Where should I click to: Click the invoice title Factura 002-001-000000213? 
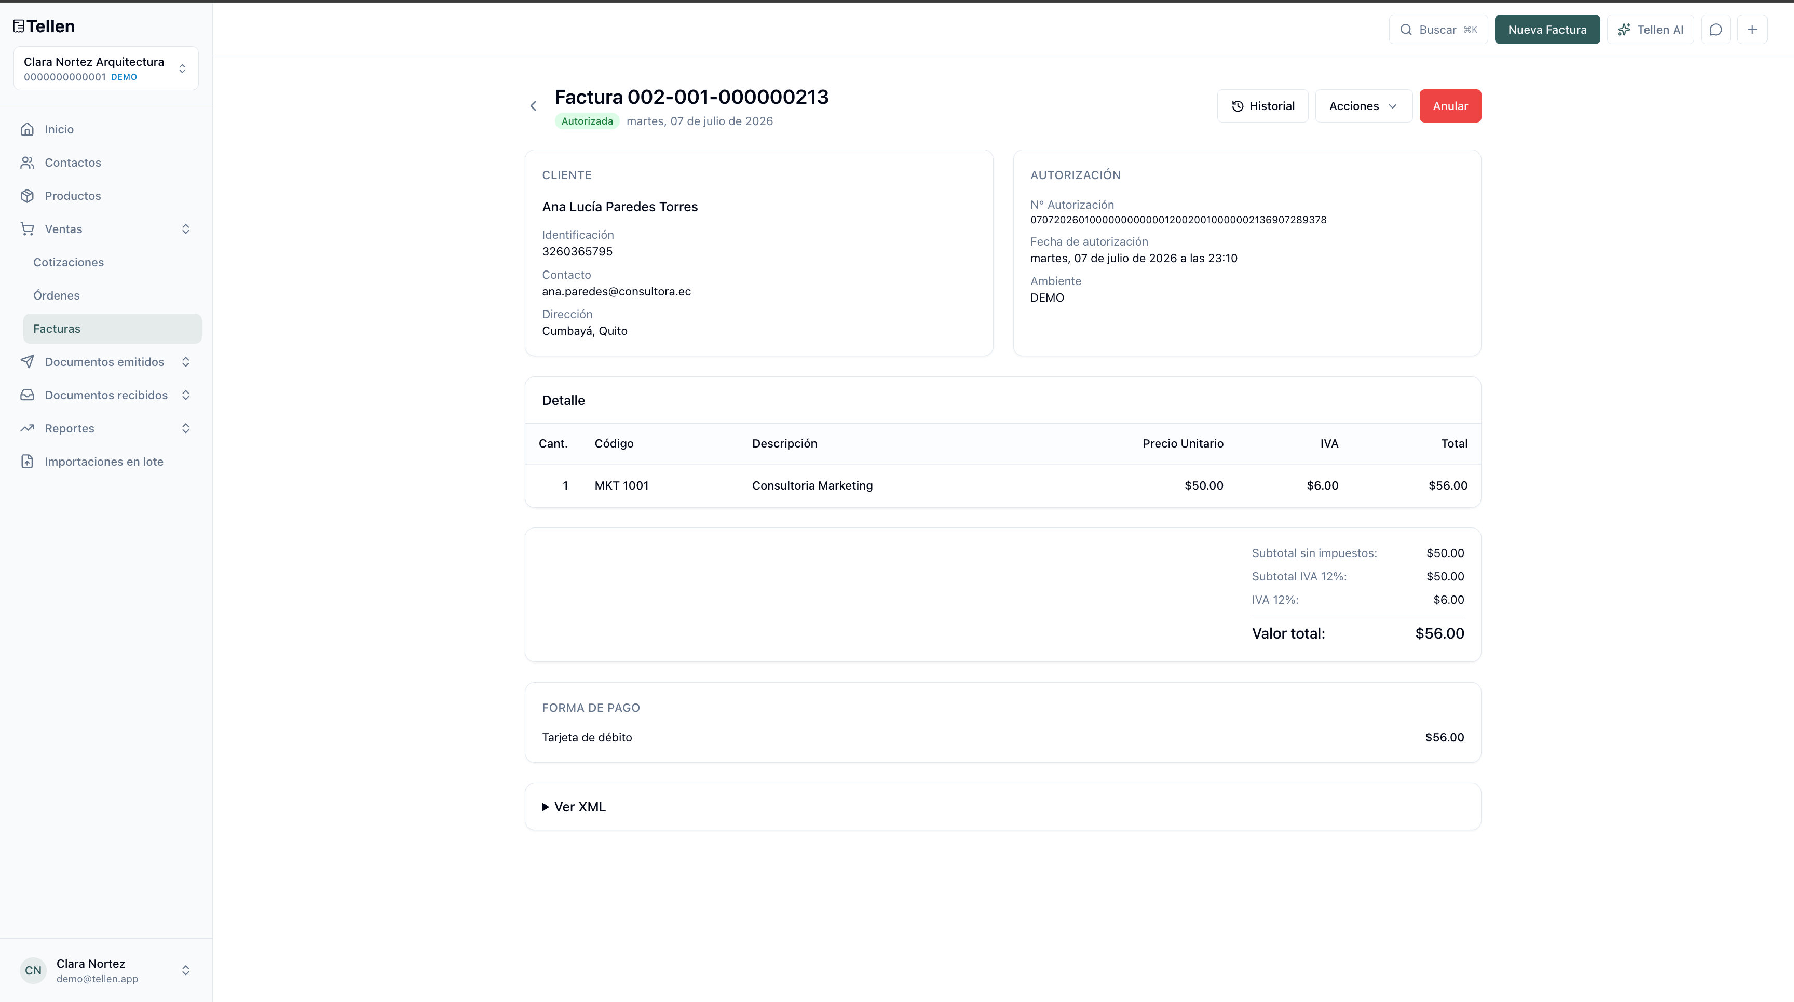691,97
